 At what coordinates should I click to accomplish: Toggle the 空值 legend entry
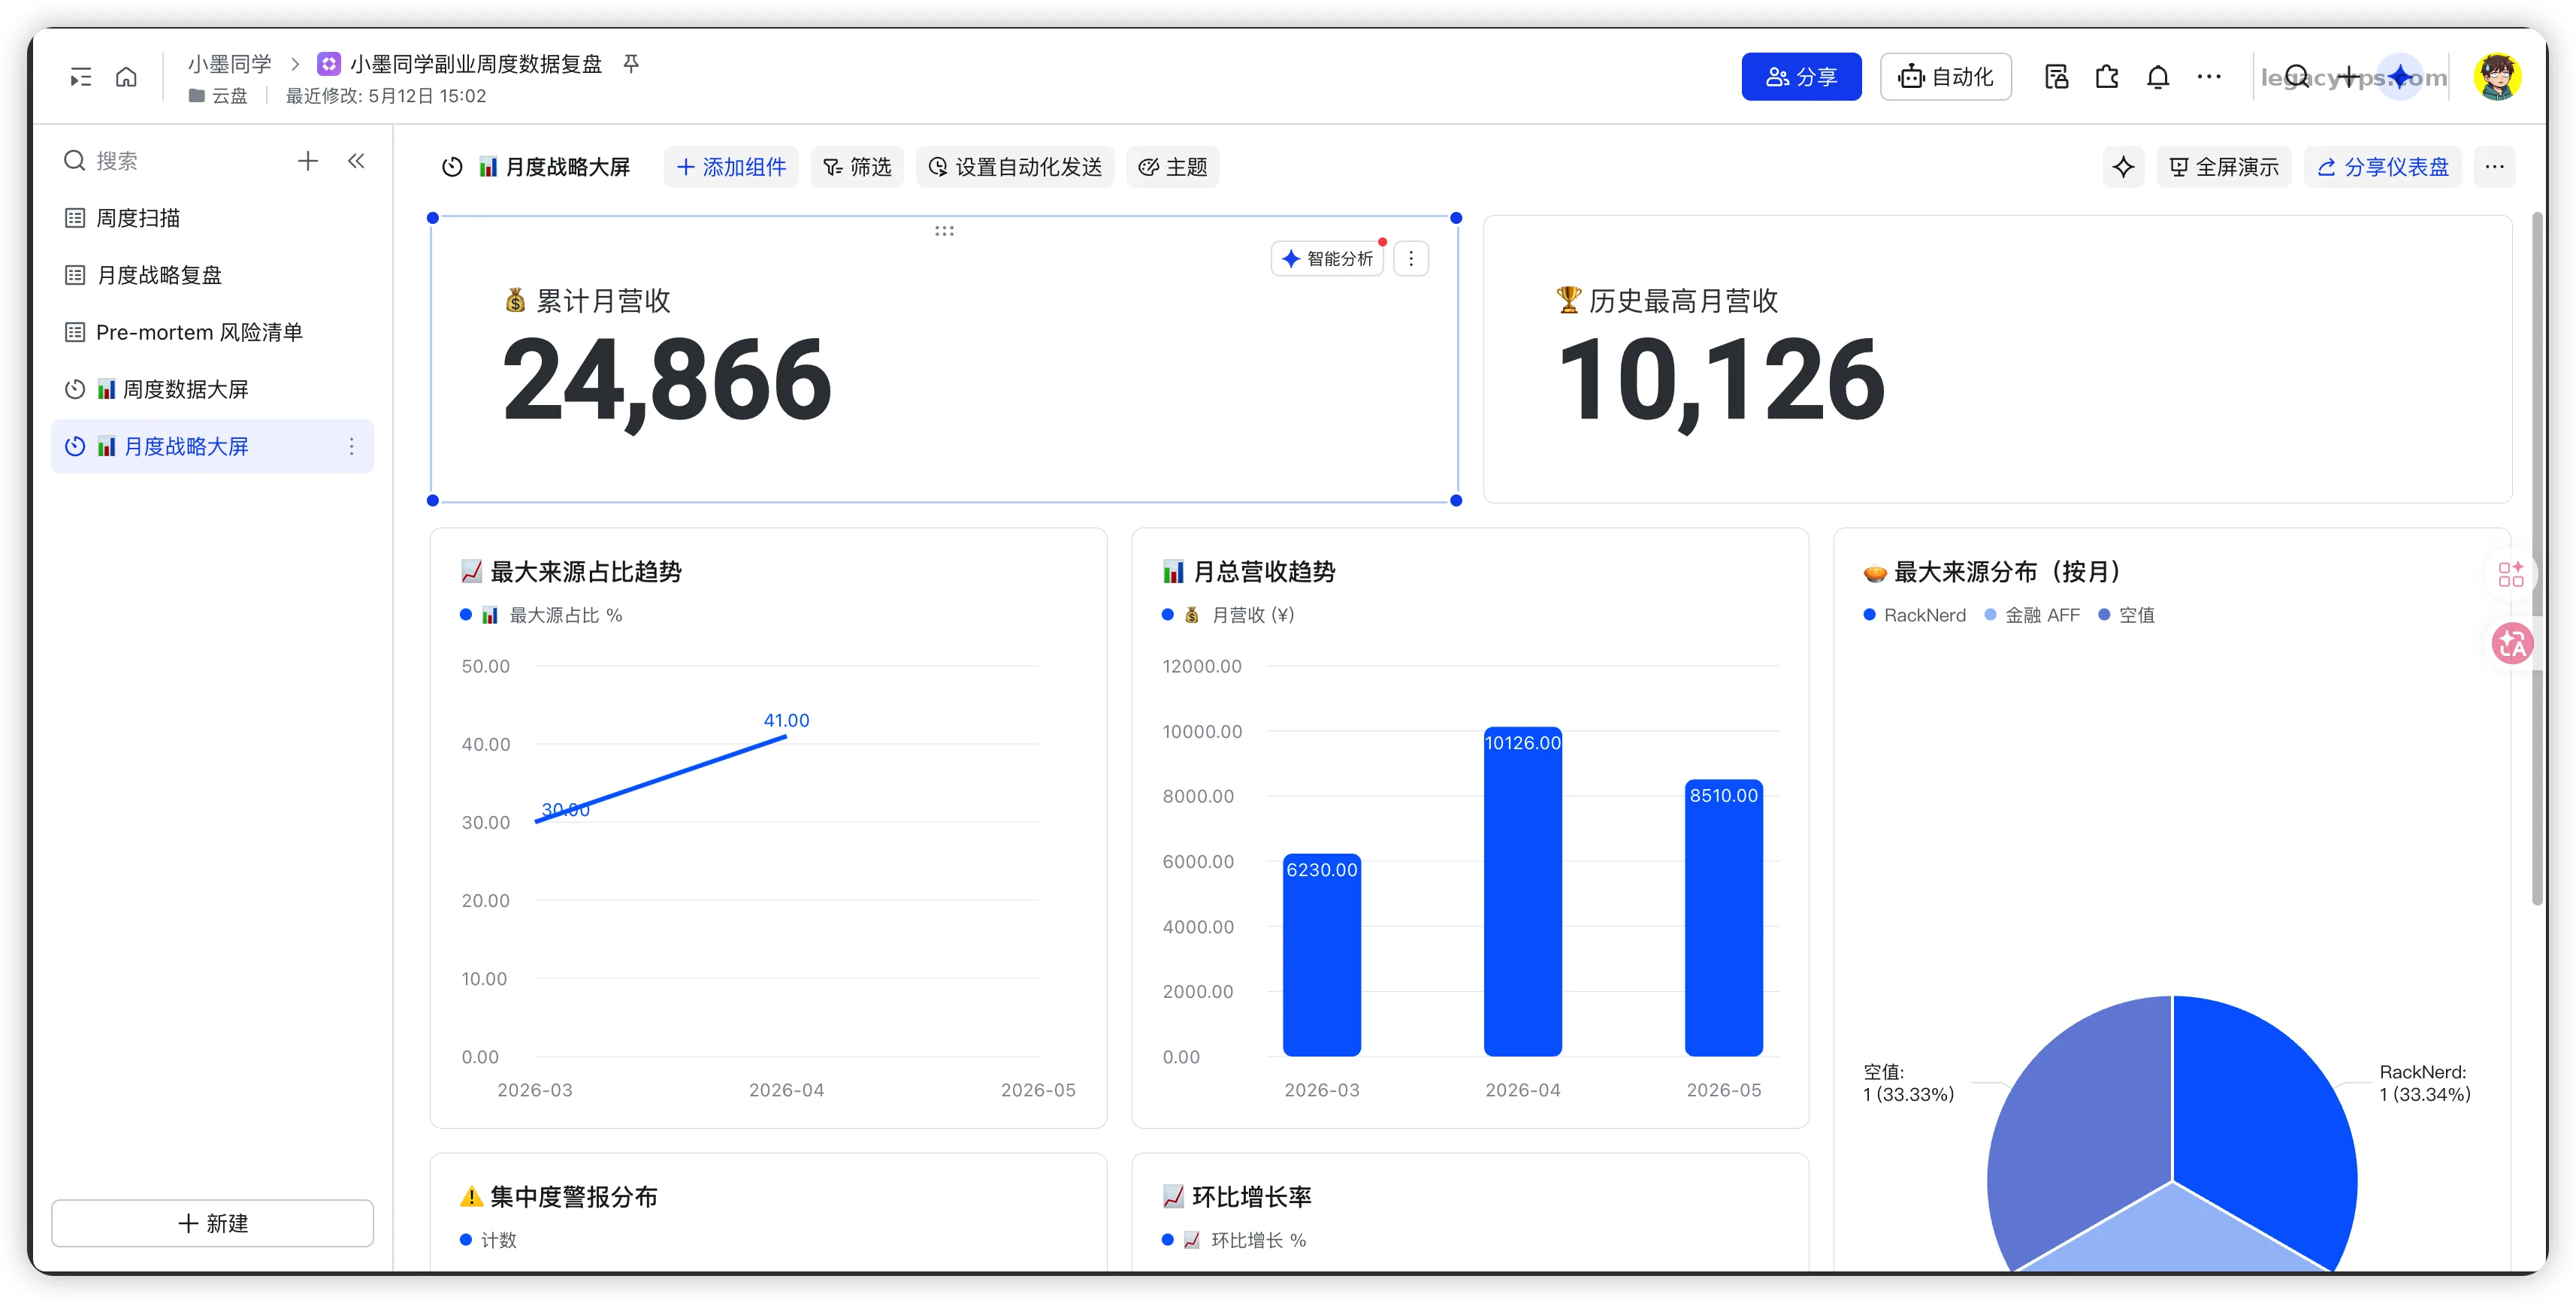[x=2126, y=615]
